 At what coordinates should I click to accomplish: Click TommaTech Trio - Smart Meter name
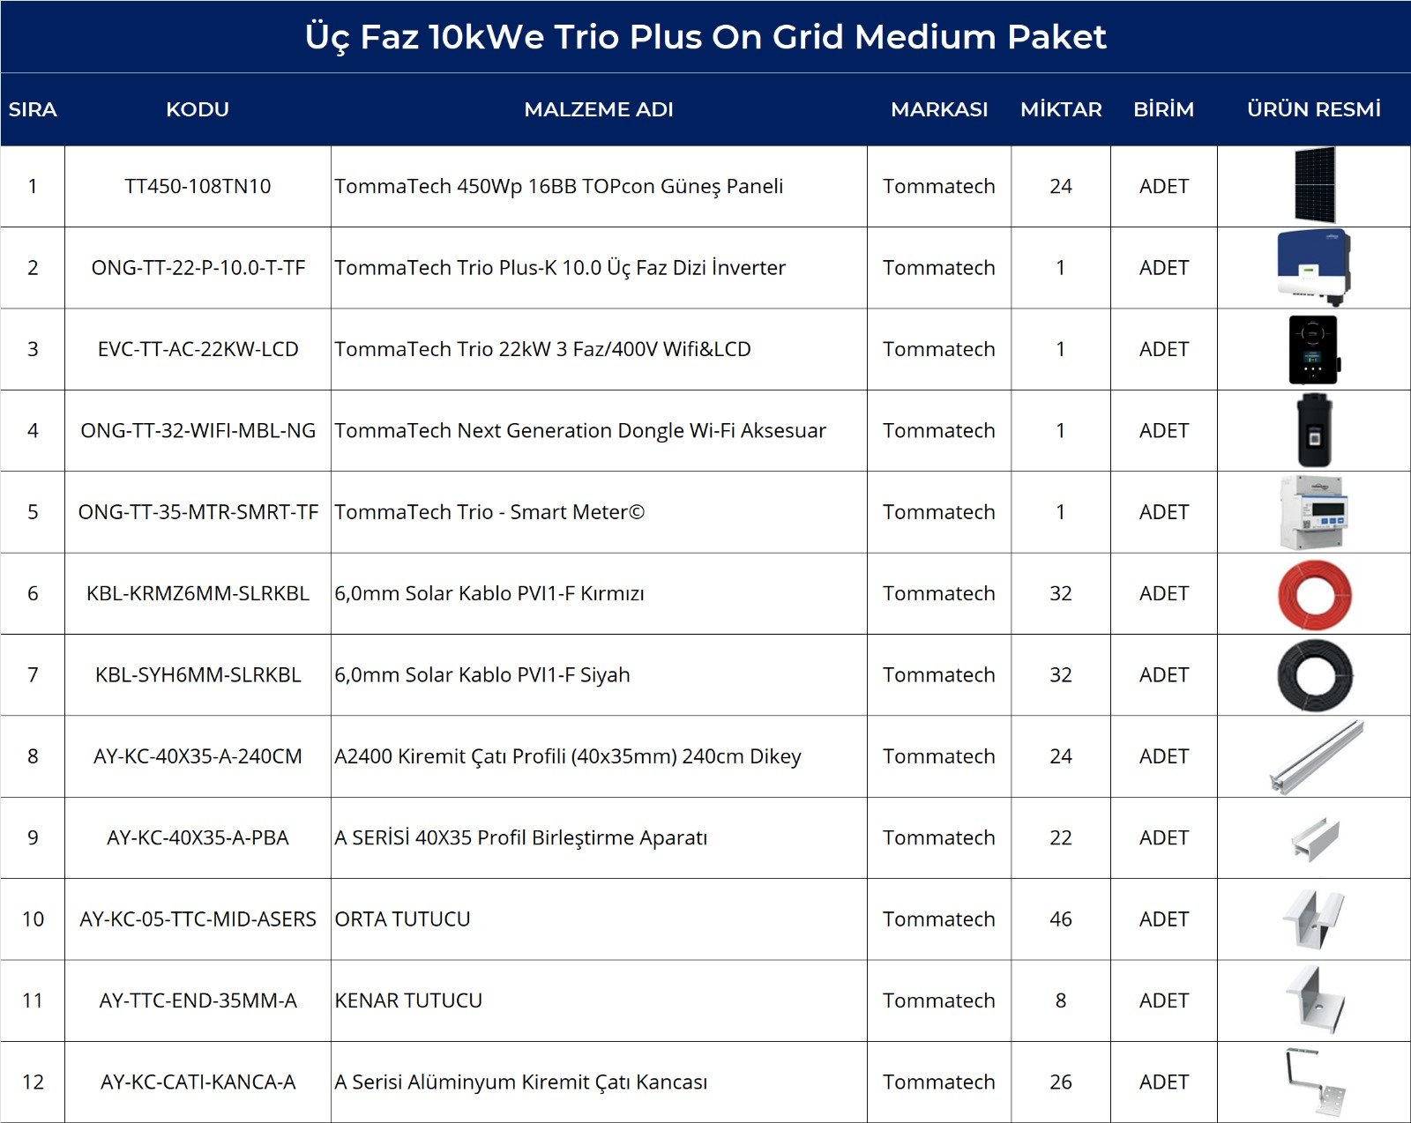pyautogui.click(x=489, y=512)
